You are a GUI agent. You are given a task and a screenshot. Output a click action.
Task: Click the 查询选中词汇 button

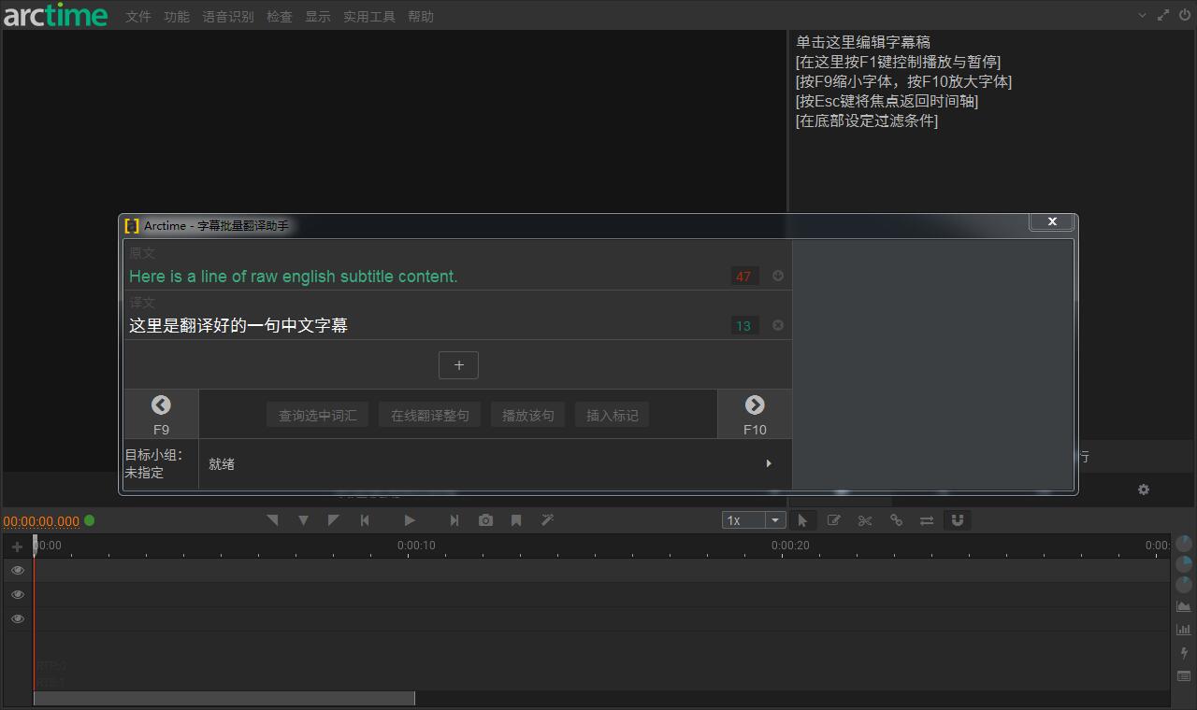point(318,415)
